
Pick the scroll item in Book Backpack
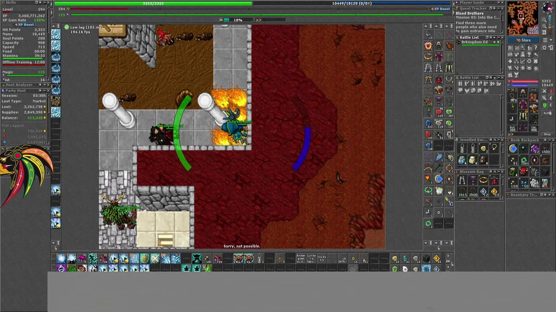(545, 183)
